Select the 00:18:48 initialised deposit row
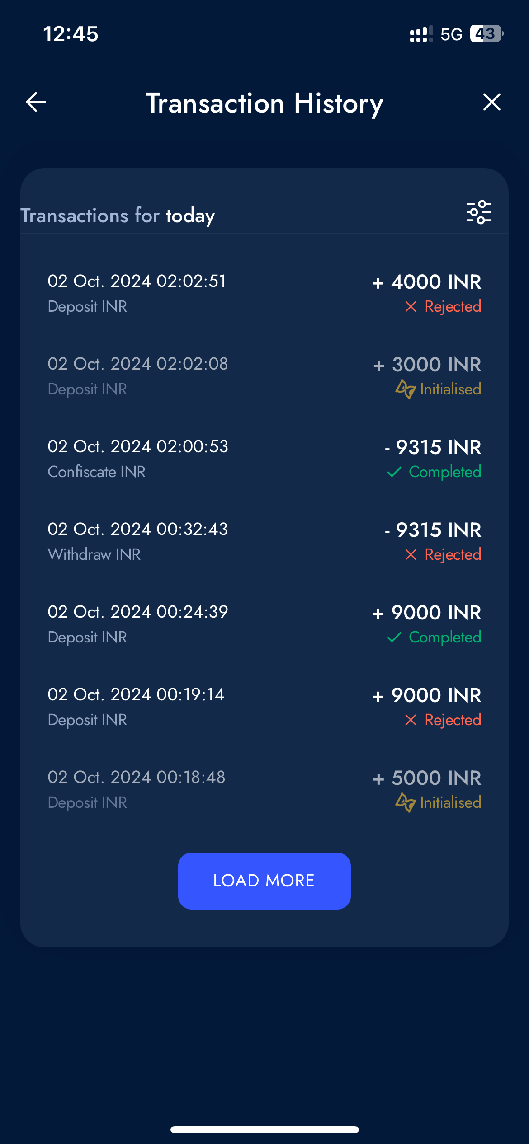The image size is (529, 1144). 264,789
